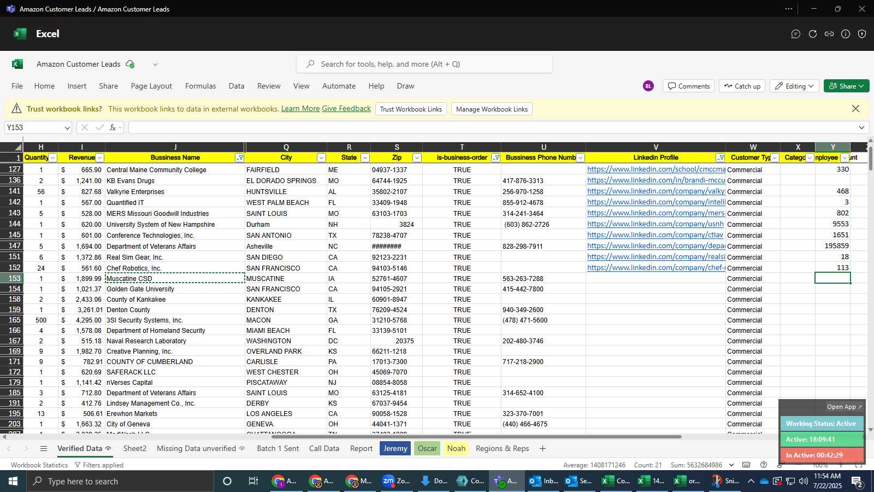This screenshot has height=492, width=874.
Task: Click the confirm checkmark in formula bar
Action: (x=99, y=127)
